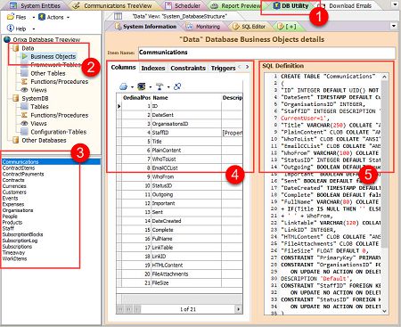
Task: Open the Files dropdown arrow
Action: pos(33,18)
